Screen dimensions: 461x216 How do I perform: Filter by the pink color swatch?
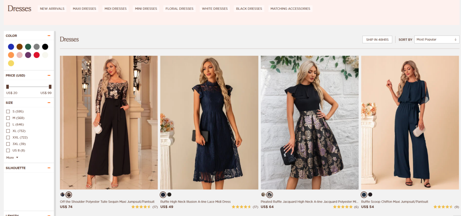[20, 55]
